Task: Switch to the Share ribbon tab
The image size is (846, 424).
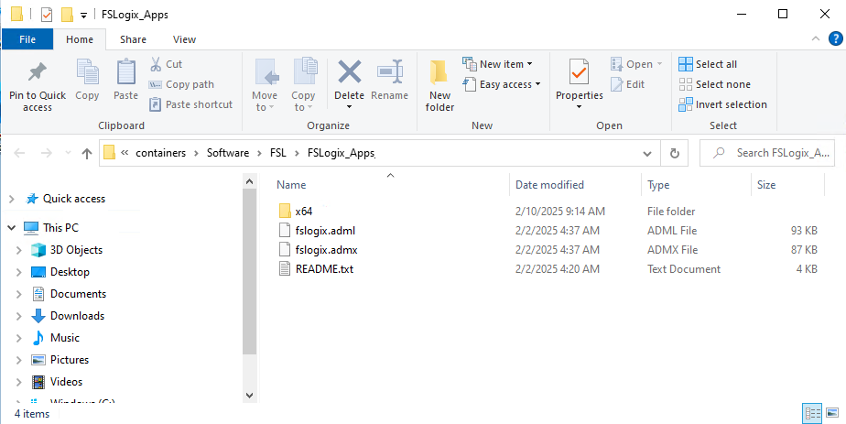Action: click(133, 39)
